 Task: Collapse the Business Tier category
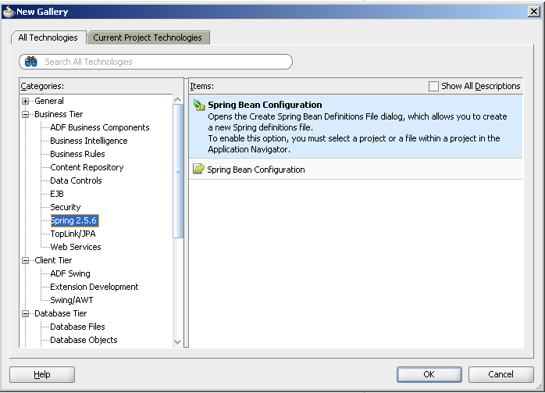[x=26, y=115]
